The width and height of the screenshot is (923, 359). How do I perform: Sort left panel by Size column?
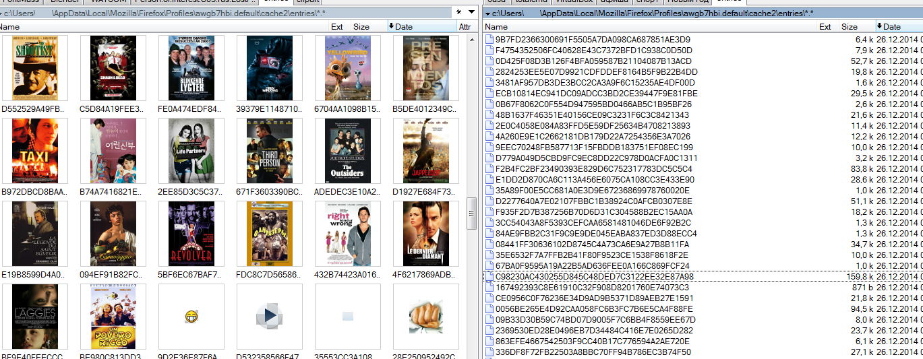click(369, 26)
